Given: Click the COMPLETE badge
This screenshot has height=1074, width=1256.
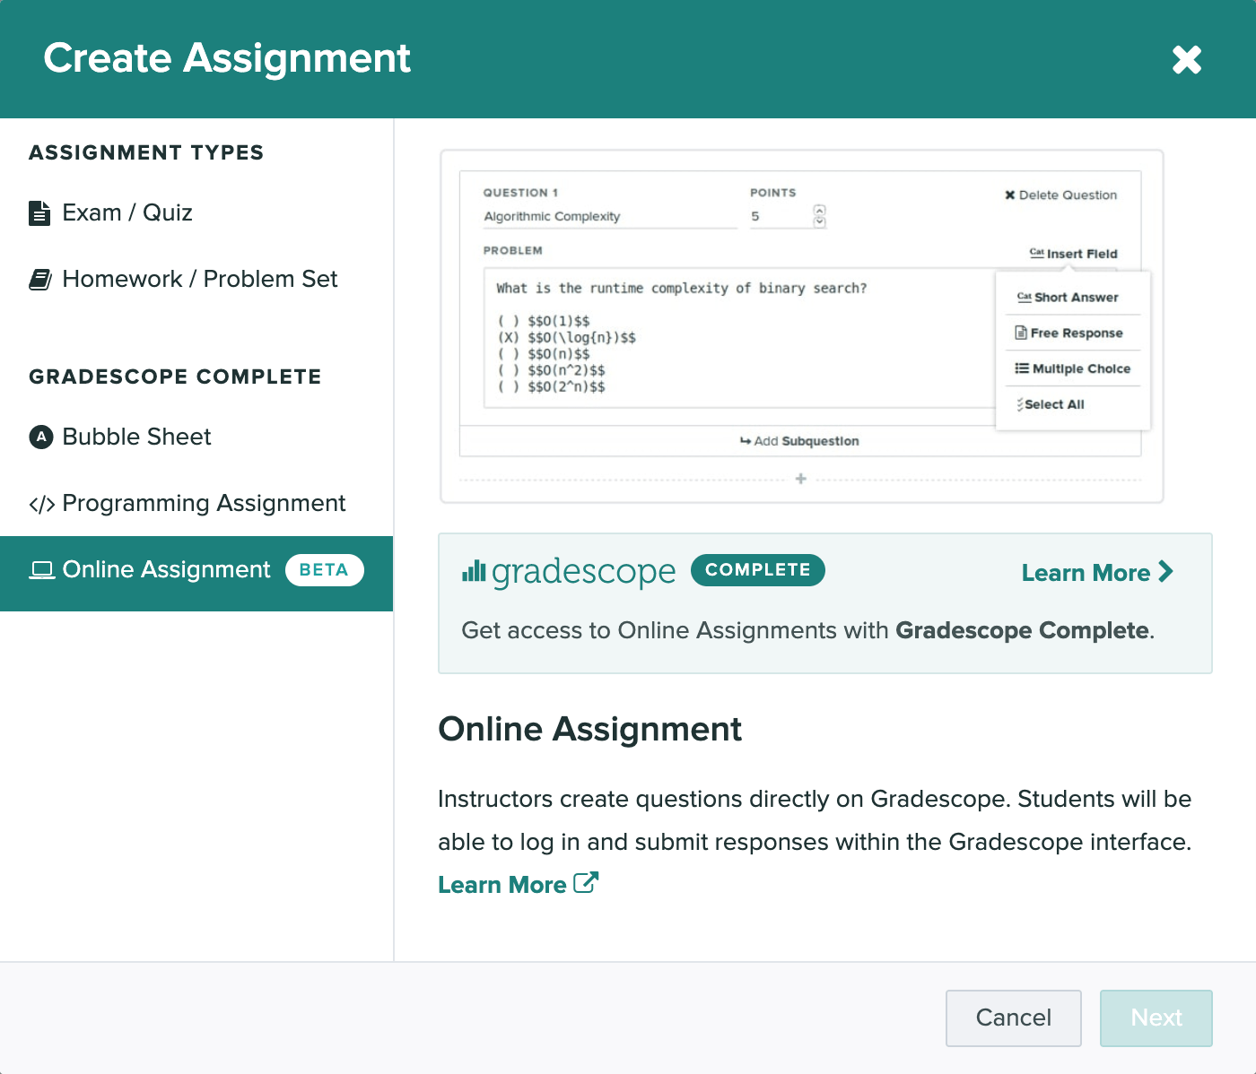Looking at the screenshot, I should coord(758,570).
